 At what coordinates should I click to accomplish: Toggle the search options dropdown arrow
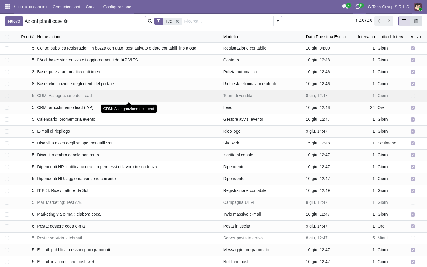point(278,21)
